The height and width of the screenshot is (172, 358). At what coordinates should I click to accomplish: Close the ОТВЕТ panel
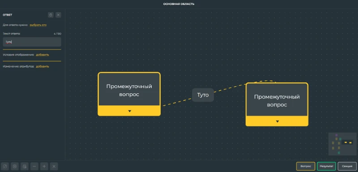(x=58, y=15)
